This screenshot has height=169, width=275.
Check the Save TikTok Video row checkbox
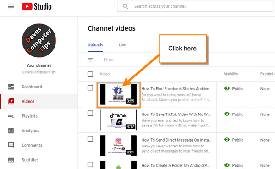[90, 113]
